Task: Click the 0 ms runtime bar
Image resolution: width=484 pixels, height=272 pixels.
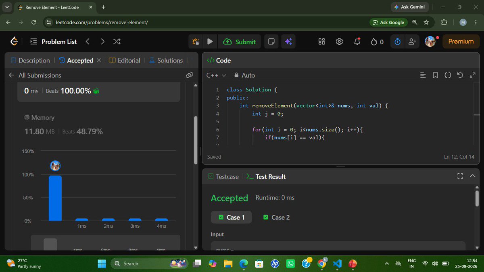Action: pyautogui.click(x=55, y=198)
